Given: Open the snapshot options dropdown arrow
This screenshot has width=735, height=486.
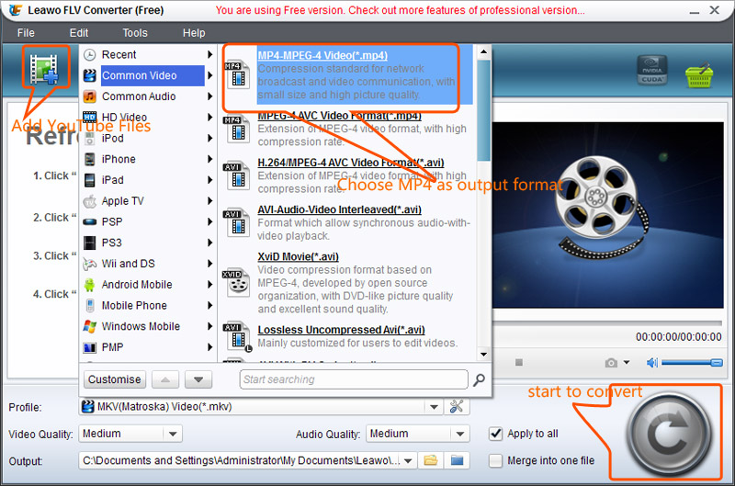Looking at the screenshot, I should pyautogui.click(x=627, y=362).
